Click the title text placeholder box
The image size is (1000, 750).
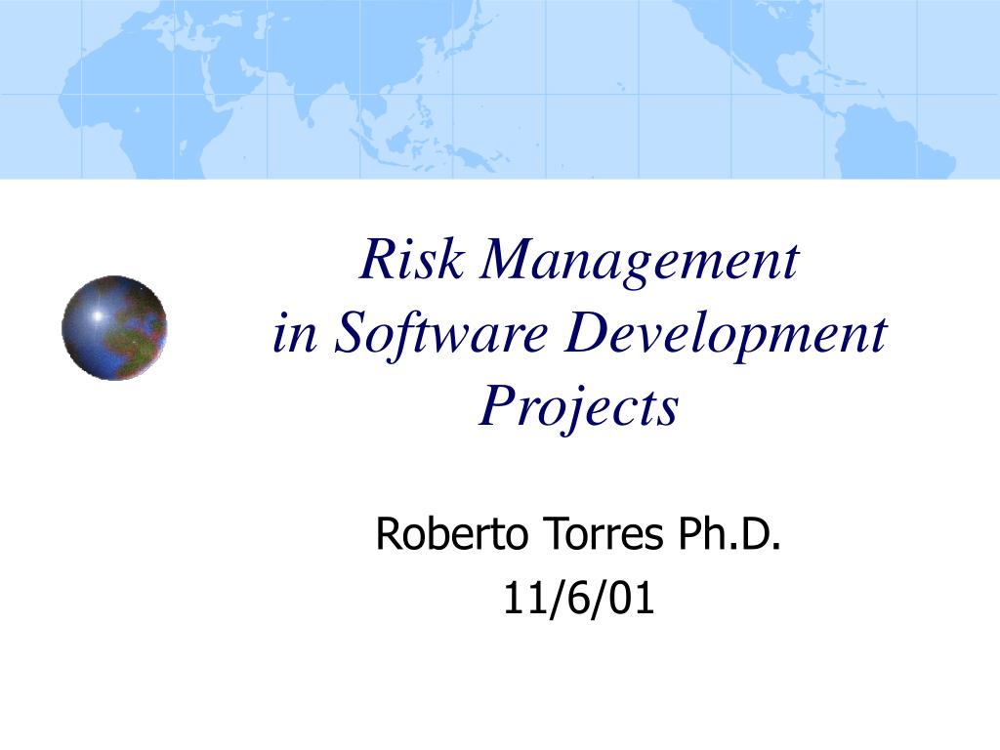click(582, 332)
